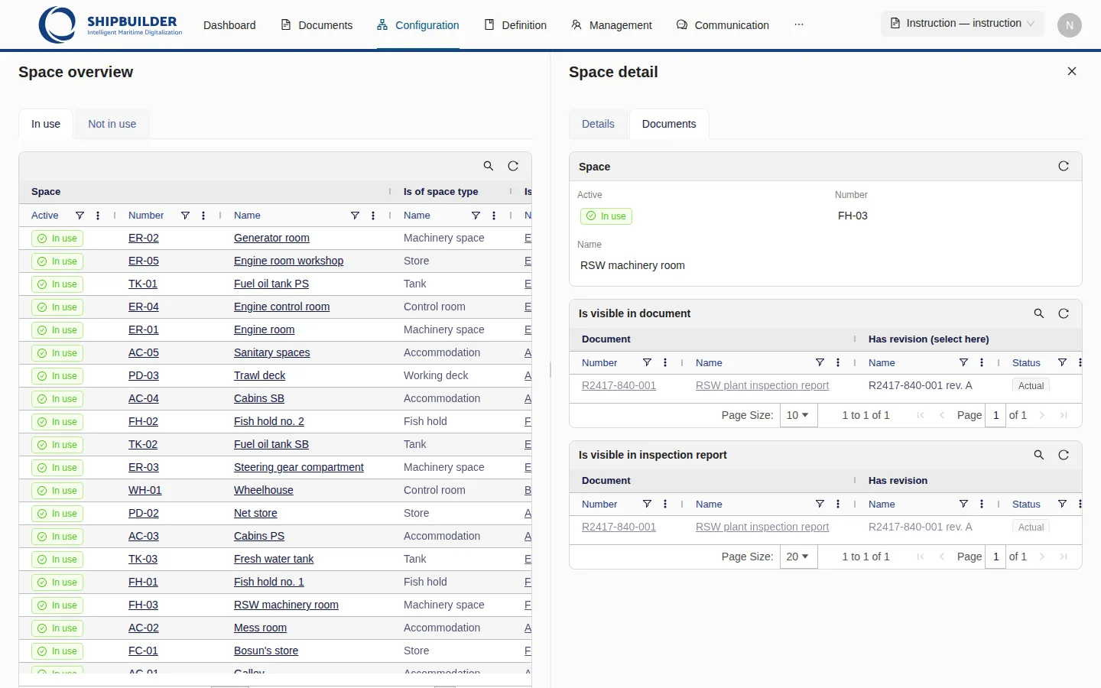Click In use badge for row TK-01
Viewport: 1101px width, 688px height.
(x=57, y=284)
